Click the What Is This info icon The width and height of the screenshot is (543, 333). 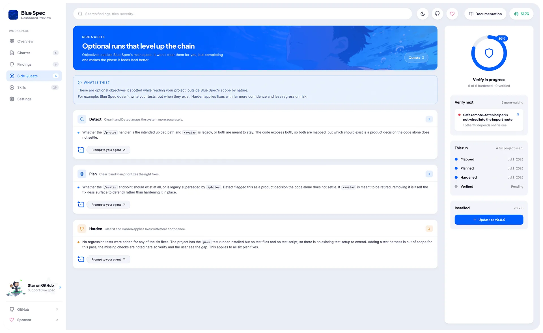[80, 83]
